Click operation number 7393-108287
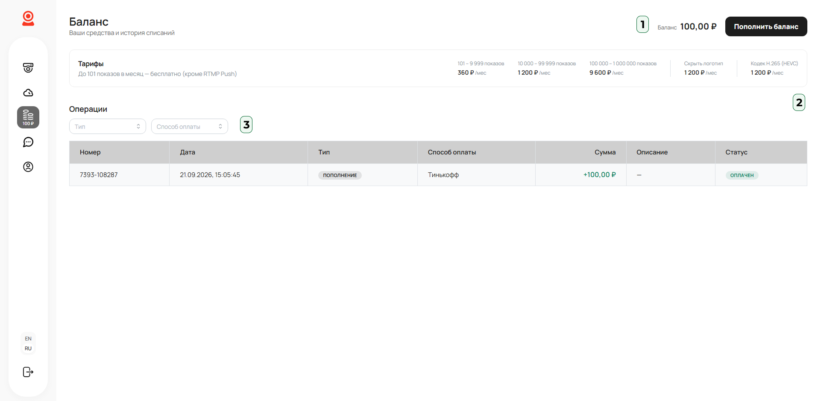This screenshot has height=401, width=818. tap(99, 175)
